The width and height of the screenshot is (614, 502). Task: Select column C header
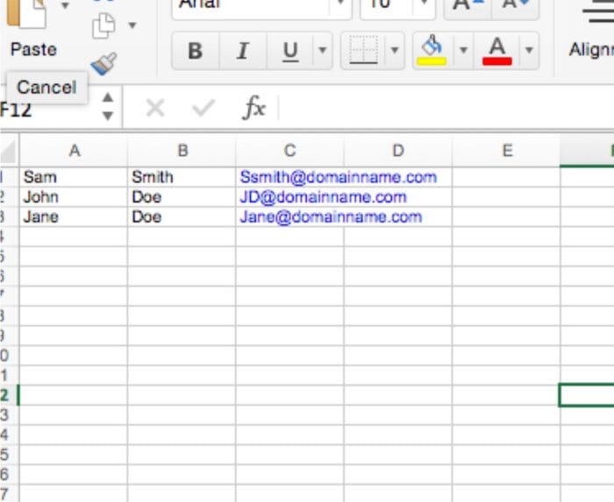(289, 151)
